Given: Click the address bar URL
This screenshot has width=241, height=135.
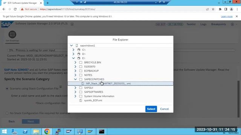Looking at the screenshot, I should 67,9.
